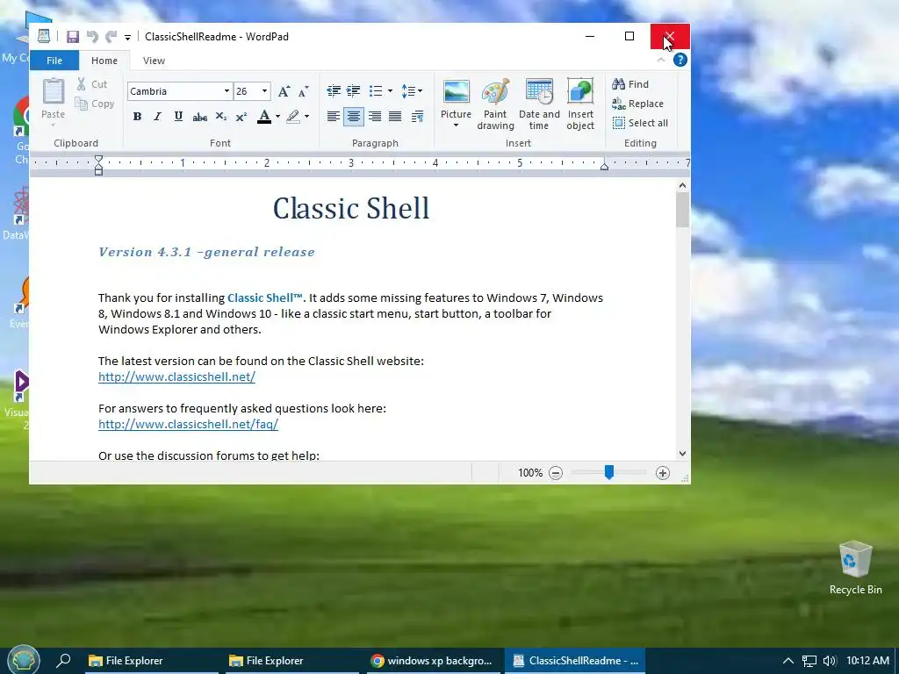Insert Date and time
The image size is (899, 674).
coord(539,104)
